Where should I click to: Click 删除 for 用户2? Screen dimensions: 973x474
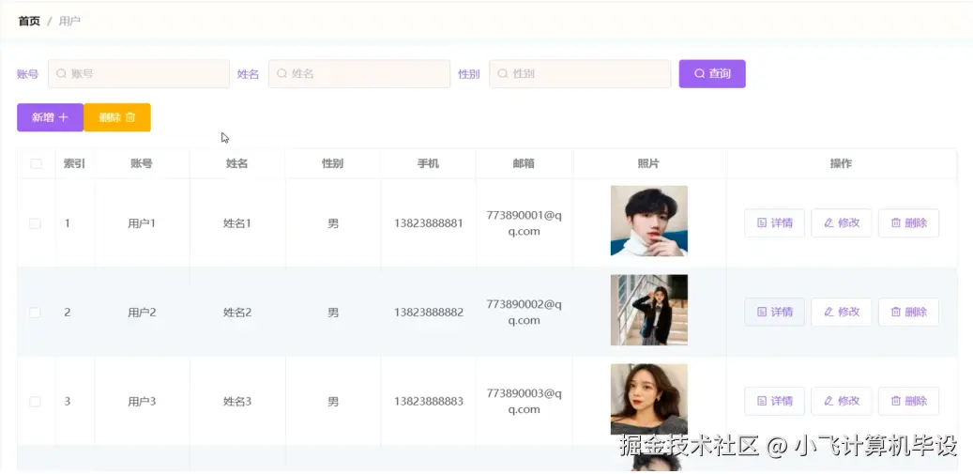908,312
